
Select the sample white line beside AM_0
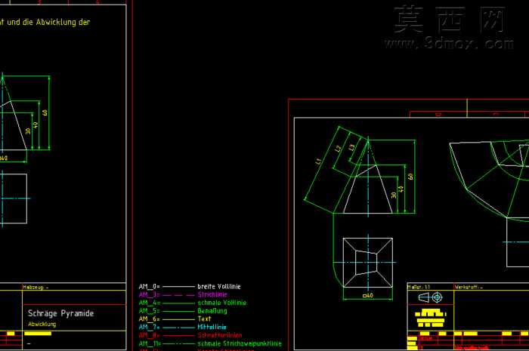(179, 287)
